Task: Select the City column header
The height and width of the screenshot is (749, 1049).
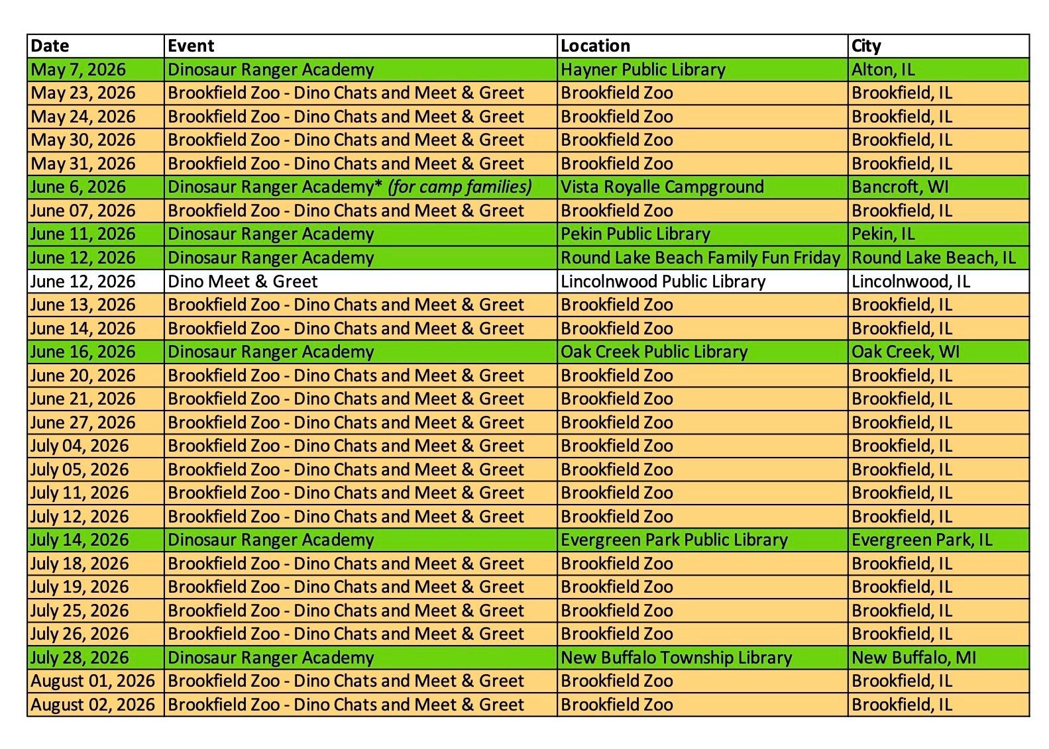Action: click(939, 46)
